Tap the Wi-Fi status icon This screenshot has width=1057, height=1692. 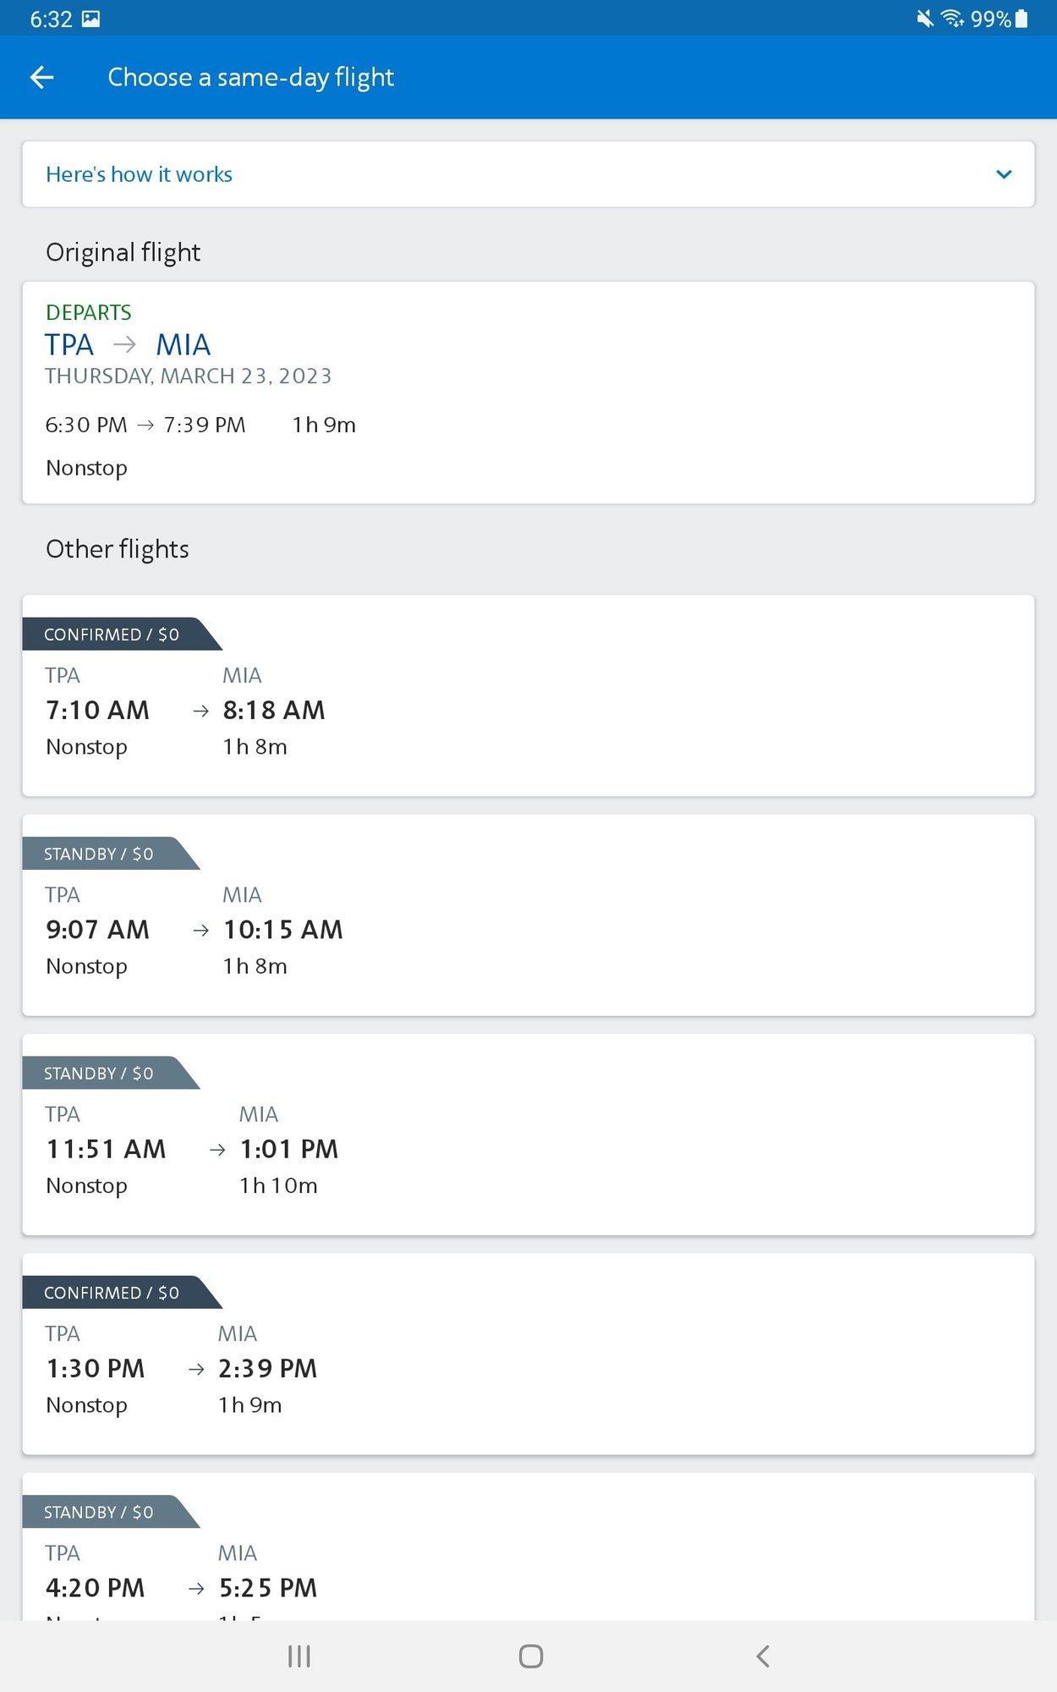952,19
